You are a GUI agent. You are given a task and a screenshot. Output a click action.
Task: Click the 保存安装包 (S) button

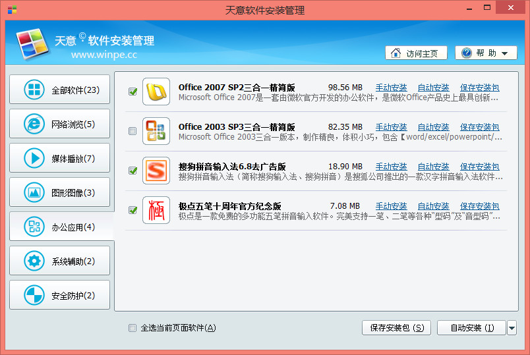(x=396, y=328)
